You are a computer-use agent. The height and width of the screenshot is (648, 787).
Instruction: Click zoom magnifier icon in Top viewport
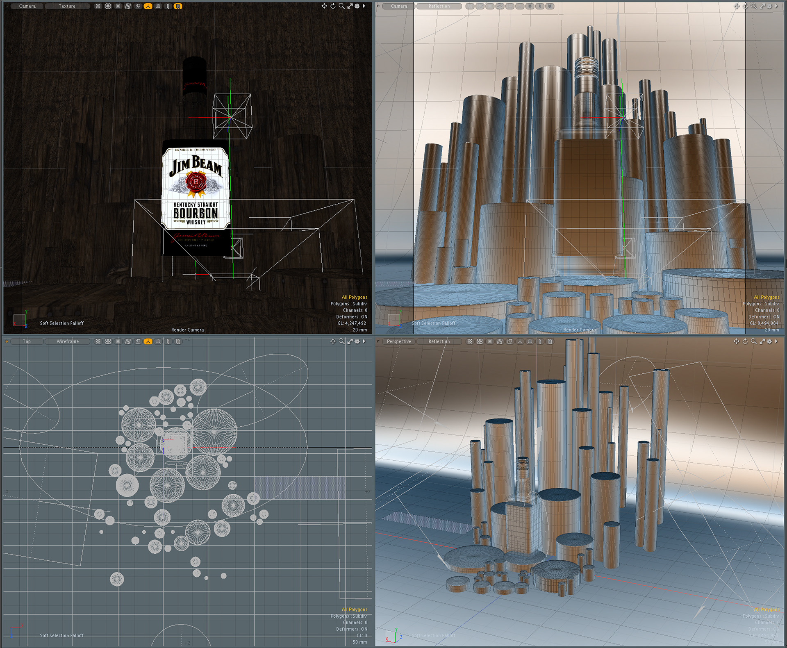tap(341, 341)
